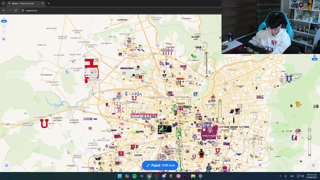Open the info button with new badge
Screen dimensions: 320x180
[x=4, y=19]
